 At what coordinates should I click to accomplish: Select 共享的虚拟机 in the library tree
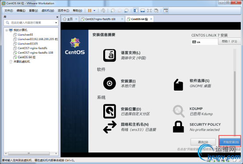pos(22,62)
